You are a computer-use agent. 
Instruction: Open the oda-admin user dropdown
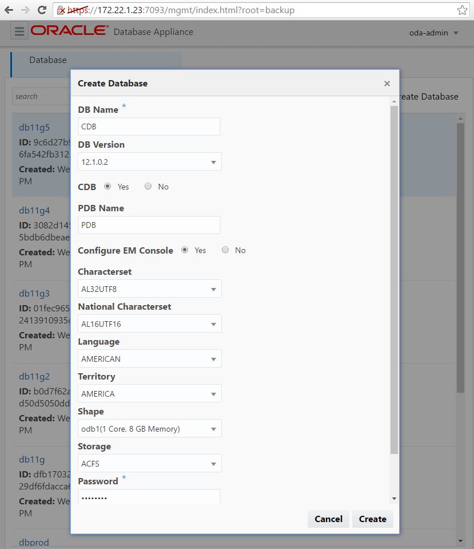click(x=434, y=33)
